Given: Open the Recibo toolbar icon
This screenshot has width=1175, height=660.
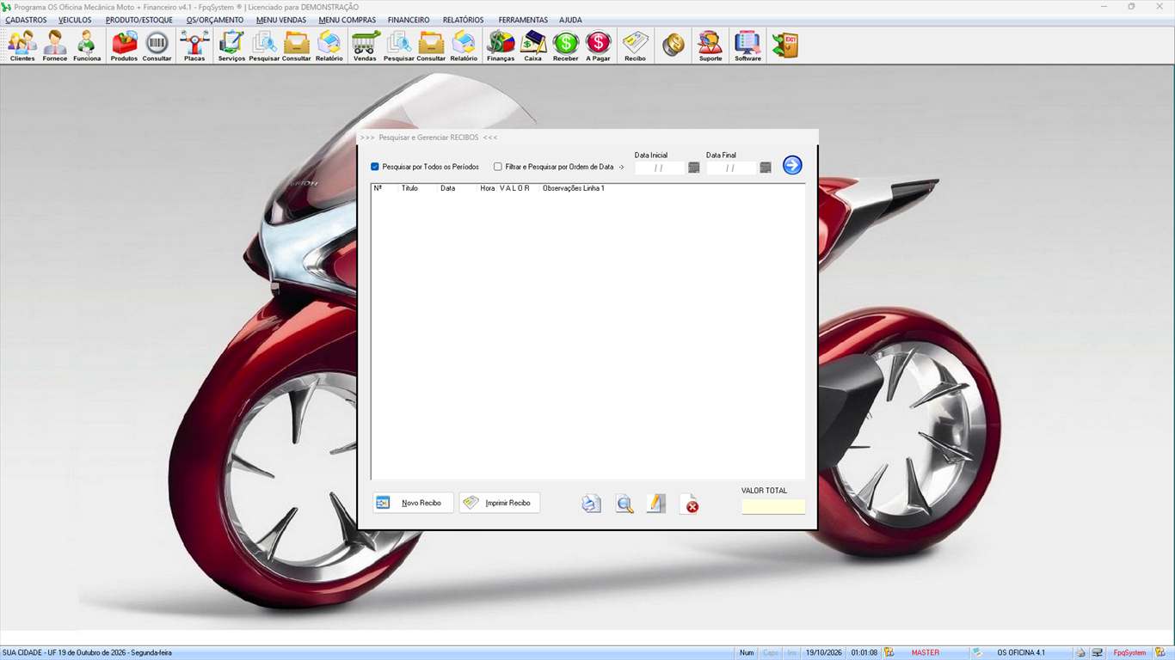Looking at the screenshot, I should [x=635, y=46].
